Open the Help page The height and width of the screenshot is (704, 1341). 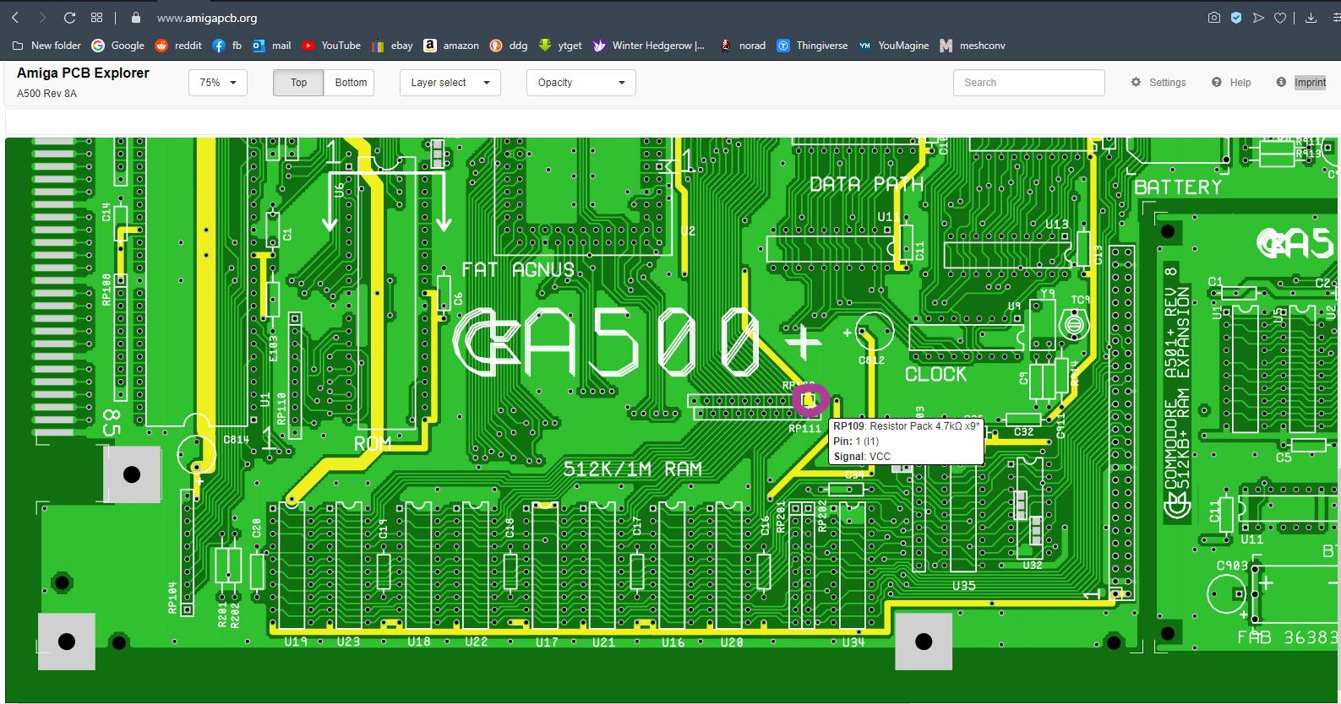tap(1231, 83)
